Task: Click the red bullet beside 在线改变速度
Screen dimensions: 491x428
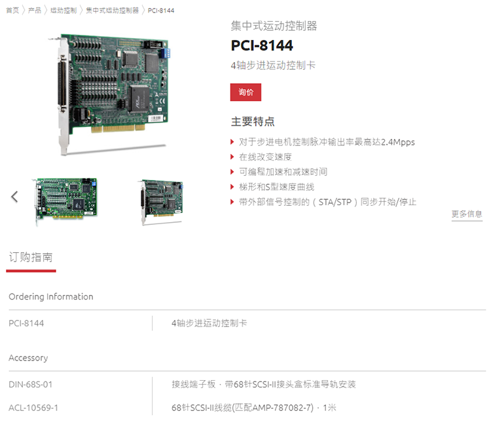Action: tap(232, 157)
